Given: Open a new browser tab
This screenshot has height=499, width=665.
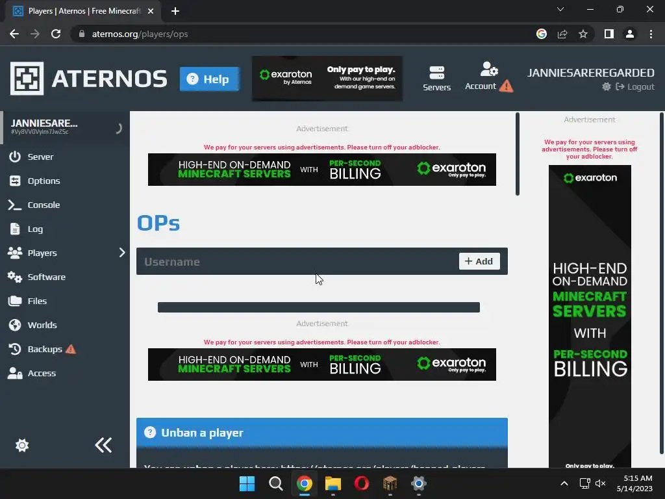Looking at the screenshot, I should (x=175, y=11).
